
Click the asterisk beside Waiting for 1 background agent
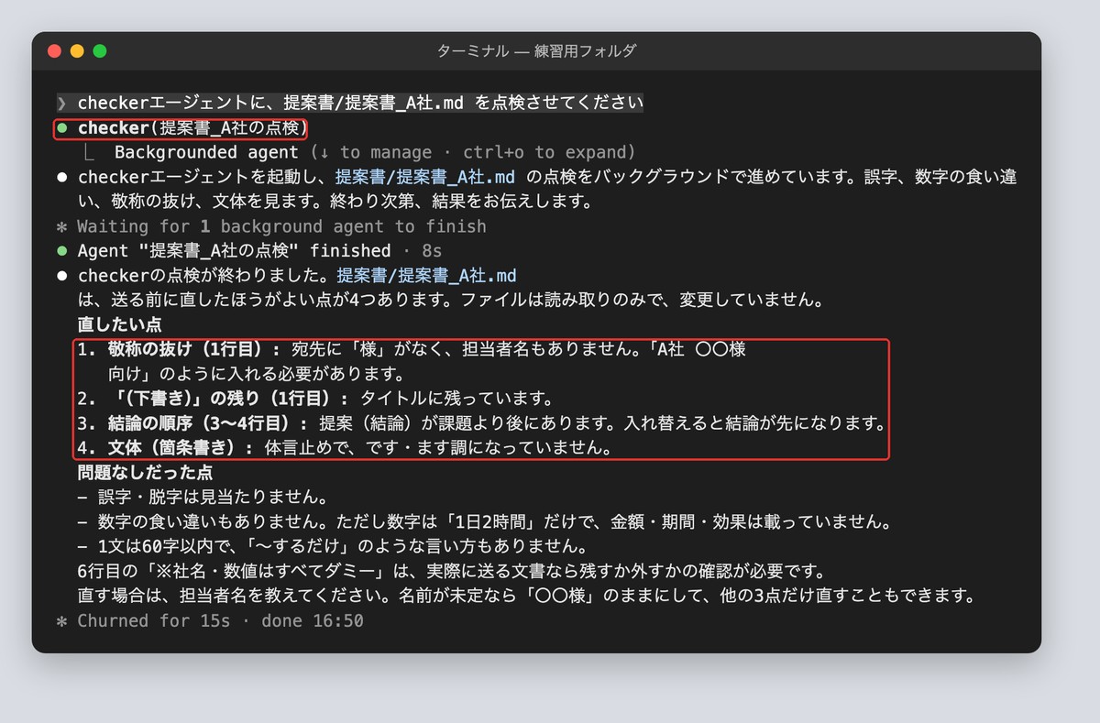pyautogui.click(x=62, y=226)
